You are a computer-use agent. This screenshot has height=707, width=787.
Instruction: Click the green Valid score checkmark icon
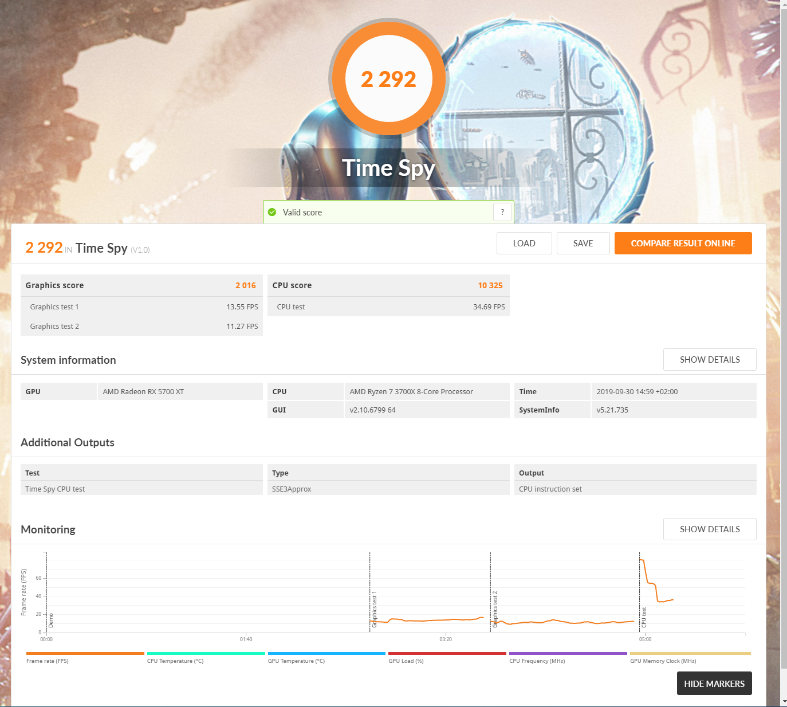click(x=272, y=212)
